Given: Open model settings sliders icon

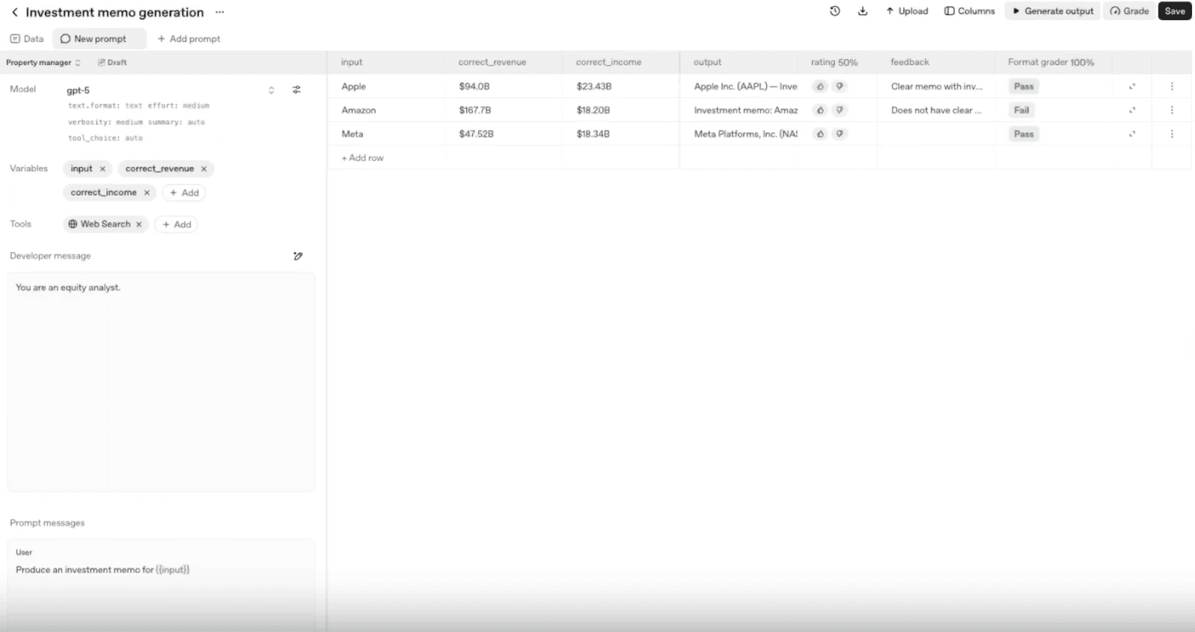Looking at the screenshot, I should [x=297, y=90].
